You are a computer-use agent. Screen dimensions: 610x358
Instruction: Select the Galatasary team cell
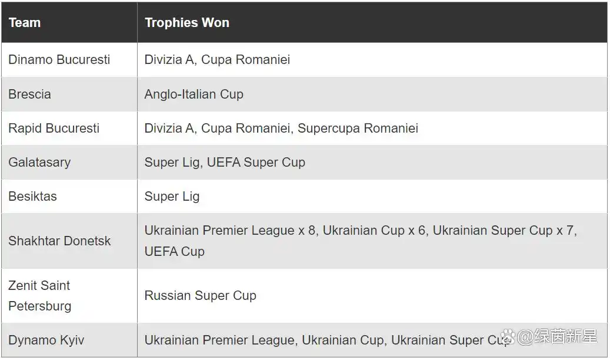coord(69,163)
